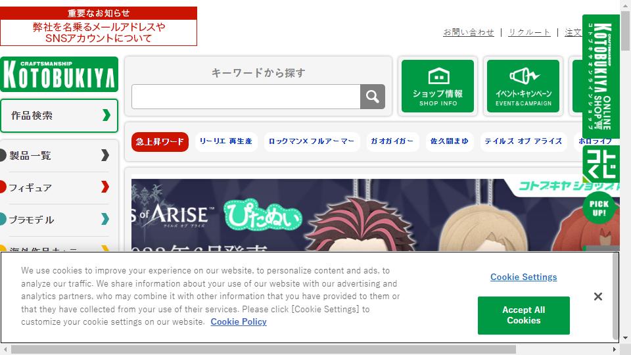Expand the 製品一覧 category chevron
This screenshot has width=631, height=355.
(105, 155)
